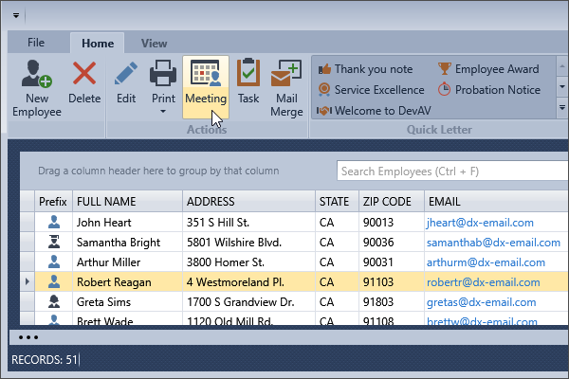
Task: Open the Meeting calendar tool
Action: tap(206, 87)
